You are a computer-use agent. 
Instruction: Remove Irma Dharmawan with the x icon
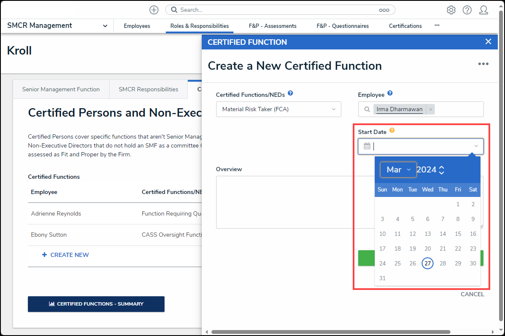pyautogui.click(x=431, y=109)
